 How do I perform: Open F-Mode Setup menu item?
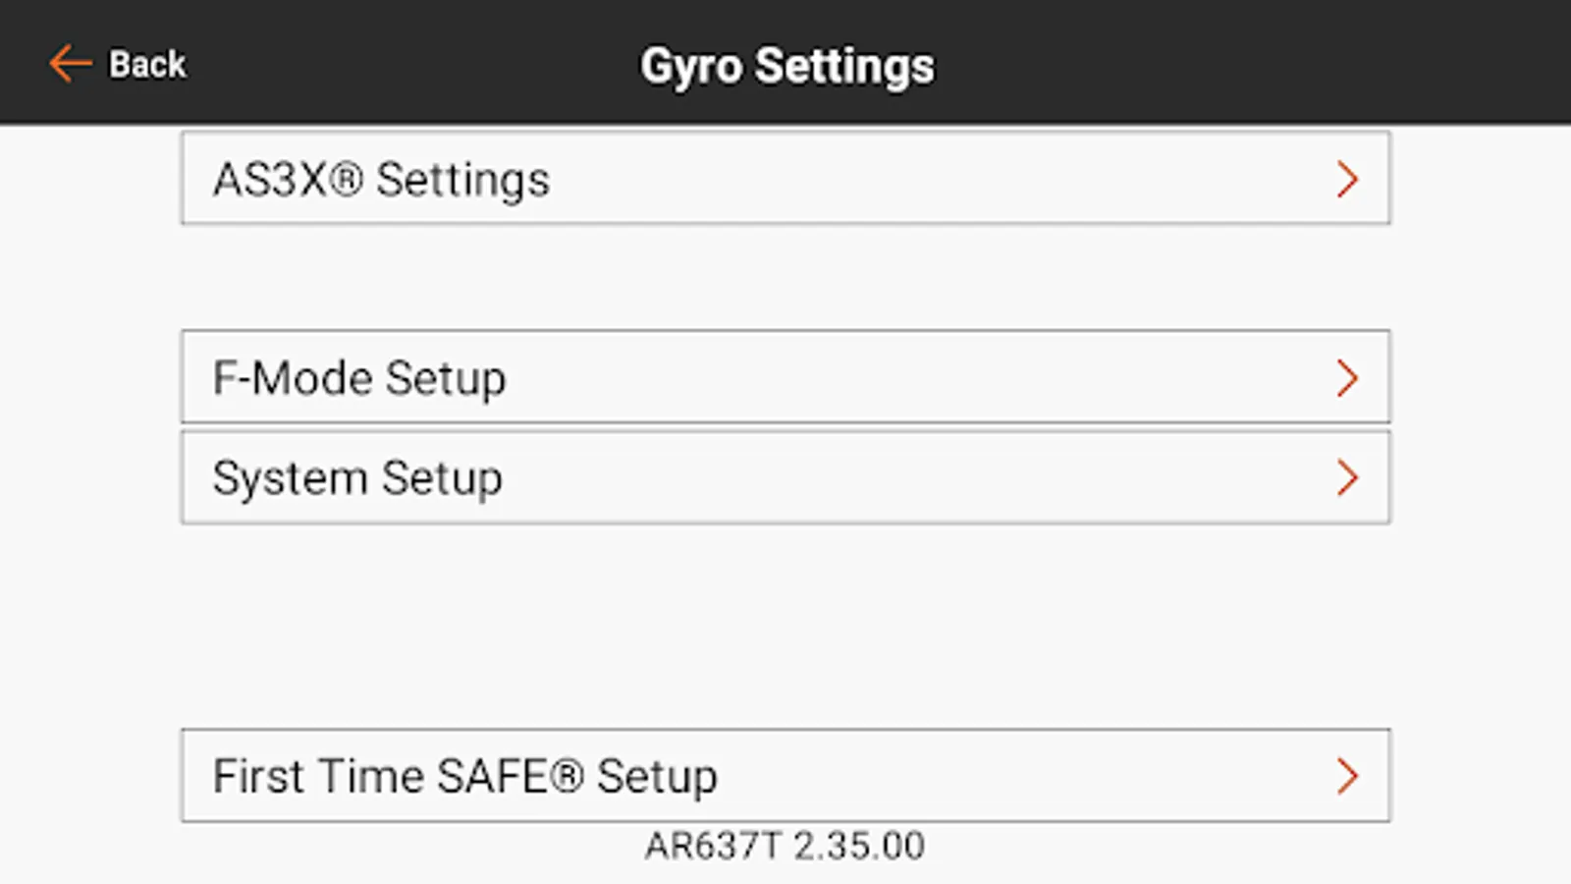(785, 378)
